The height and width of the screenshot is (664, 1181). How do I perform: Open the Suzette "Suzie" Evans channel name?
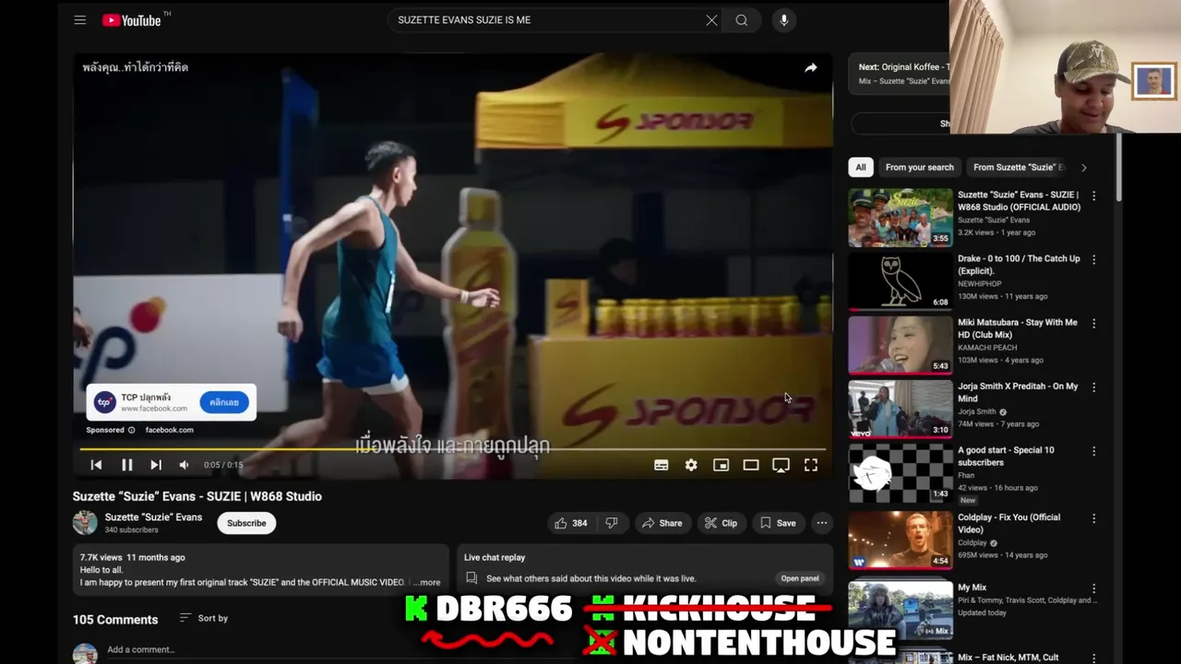tap(153, 517)
